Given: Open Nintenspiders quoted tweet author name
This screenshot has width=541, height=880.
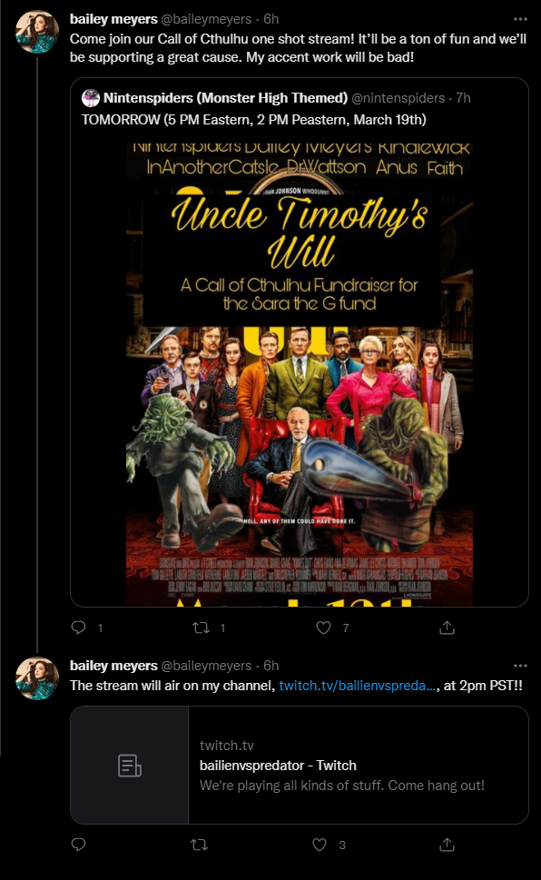Looking at the screenshot, I should click(226, 98).
